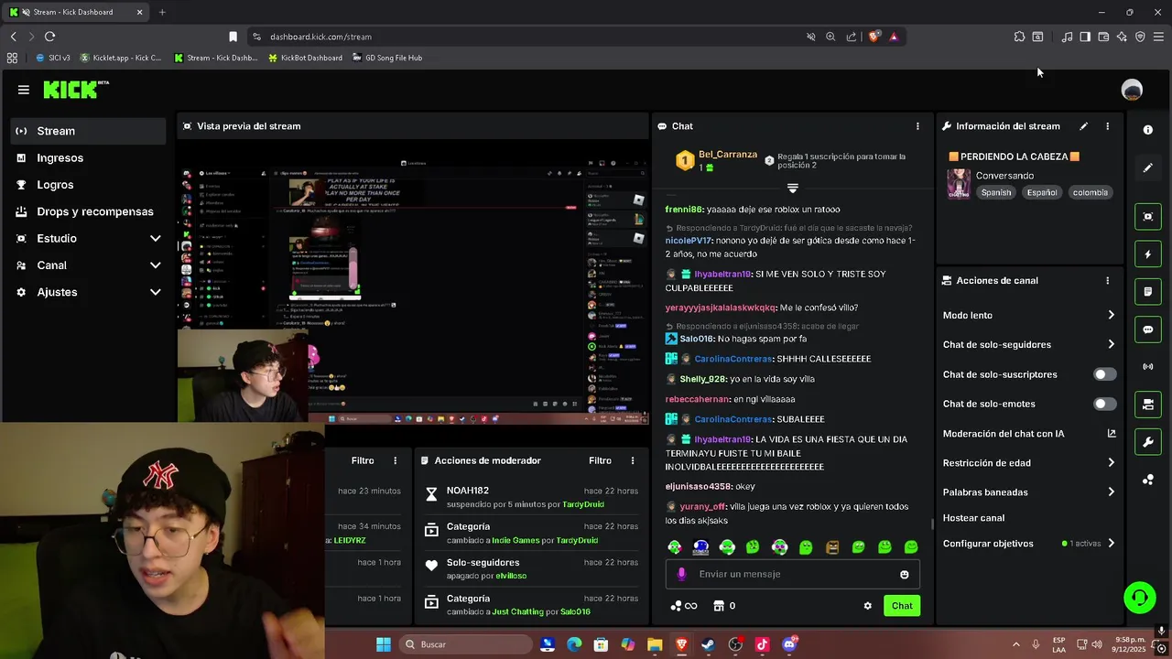Click the channel actions sidebar icon
Viewport: 1172px width, 659px height.
point(1148,405)
